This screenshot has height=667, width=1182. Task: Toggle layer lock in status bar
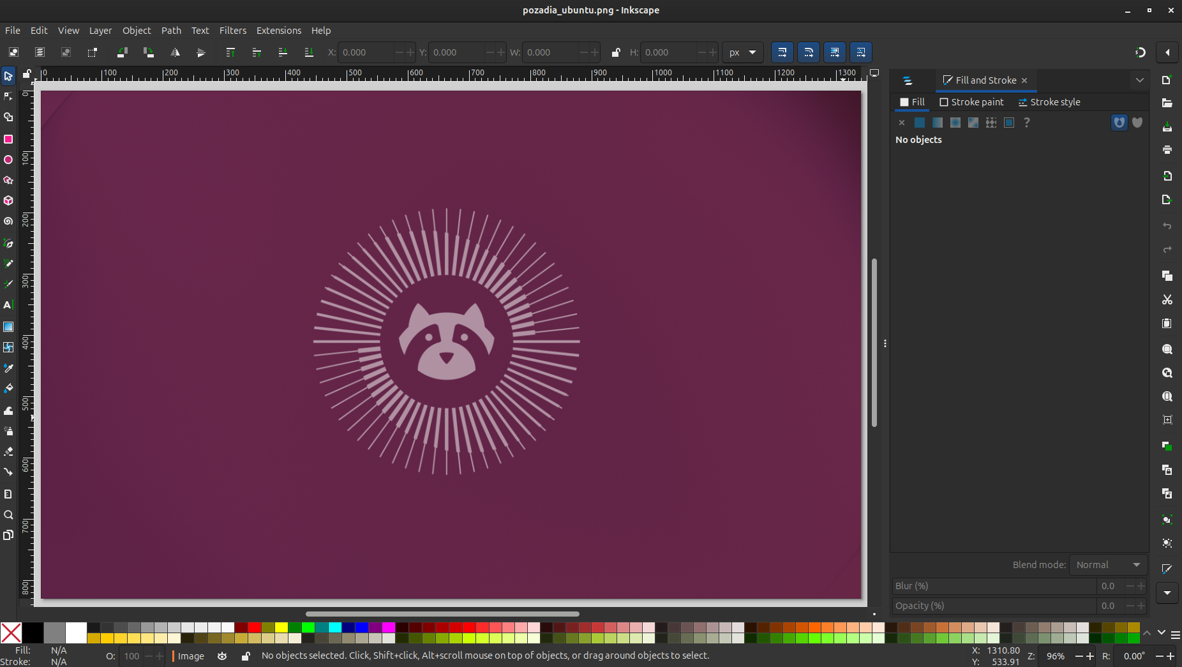point(246,656)
